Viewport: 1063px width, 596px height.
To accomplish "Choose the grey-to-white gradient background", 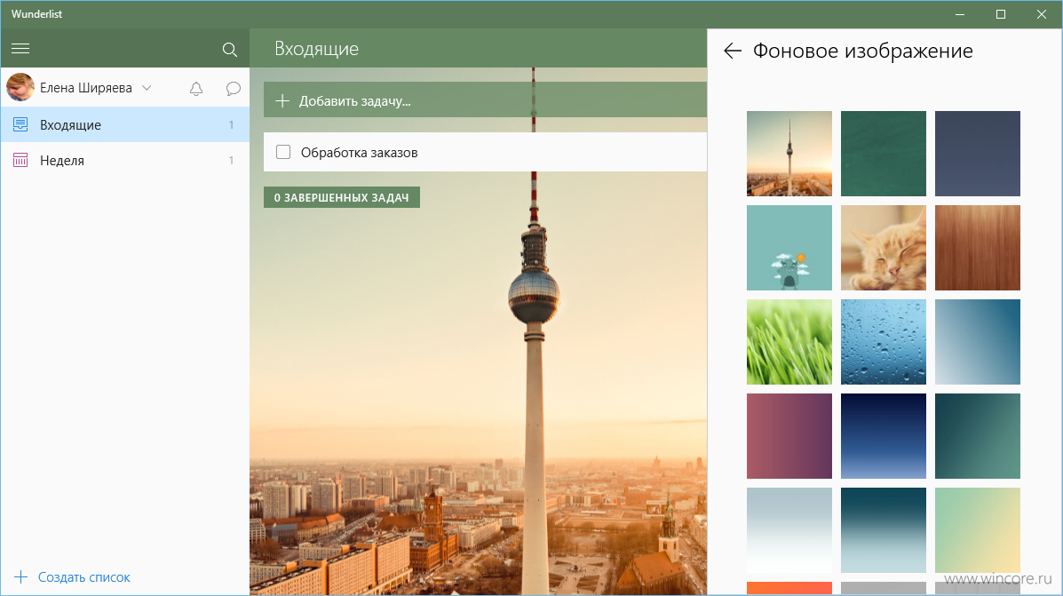I will (x=789, y=530).
